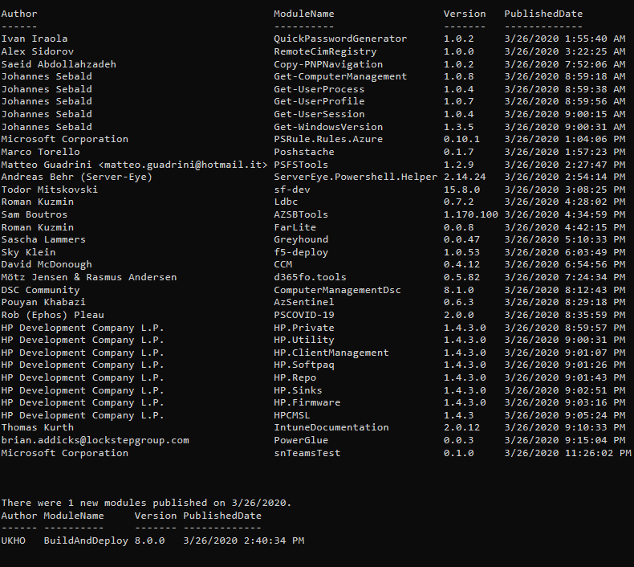This screenshot has height=567, width=634.
Task: Click the snTeamsTest module name
Action: (x=307, y=453)
